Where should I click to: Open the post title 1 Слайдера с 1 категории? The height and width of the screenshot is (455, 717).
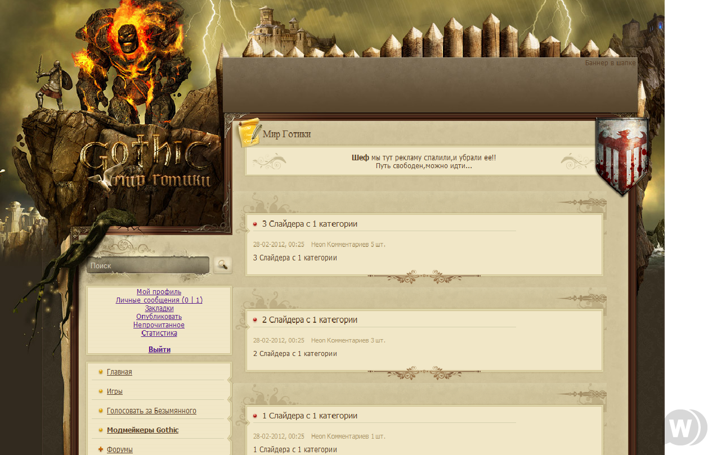pos(310,416)
